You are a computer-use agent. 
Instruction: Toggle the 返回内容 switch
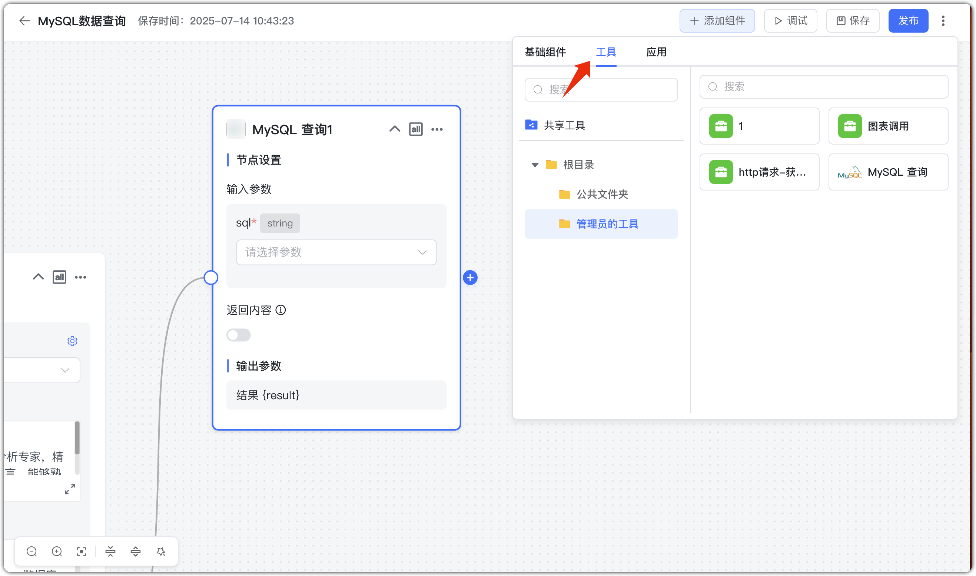[x=238, y=335]
